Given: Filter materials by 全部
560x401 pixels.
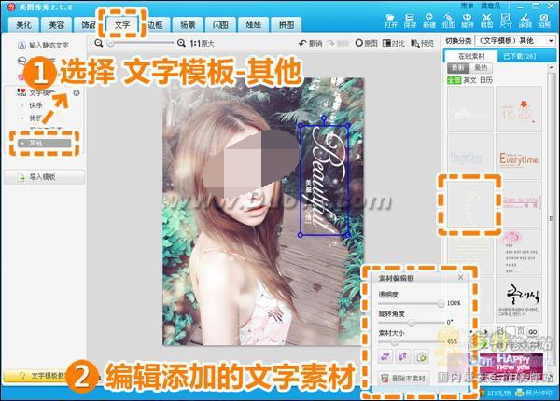Looking at the screenshot, I should 454,80.
